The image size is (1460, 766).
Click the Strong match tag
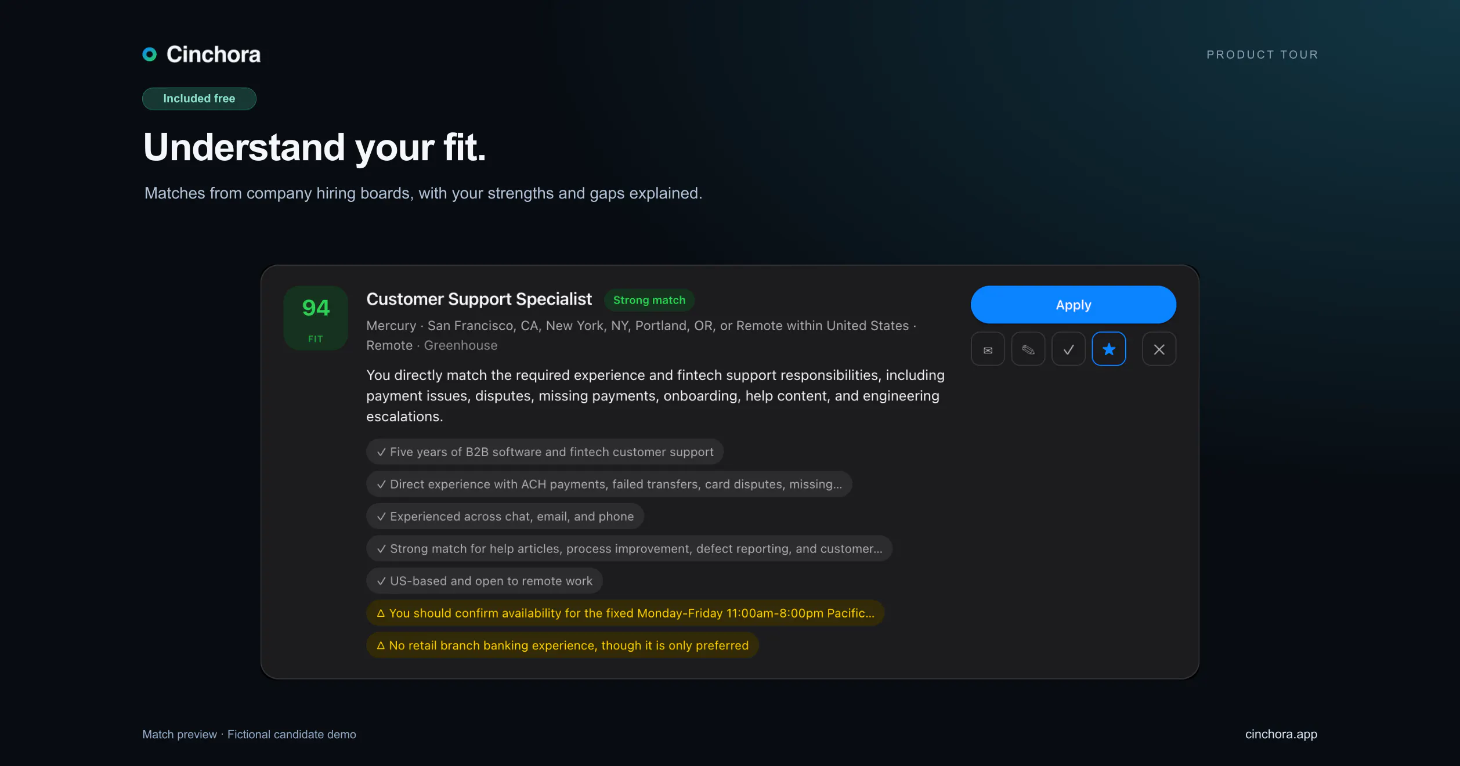pos(649,300)
